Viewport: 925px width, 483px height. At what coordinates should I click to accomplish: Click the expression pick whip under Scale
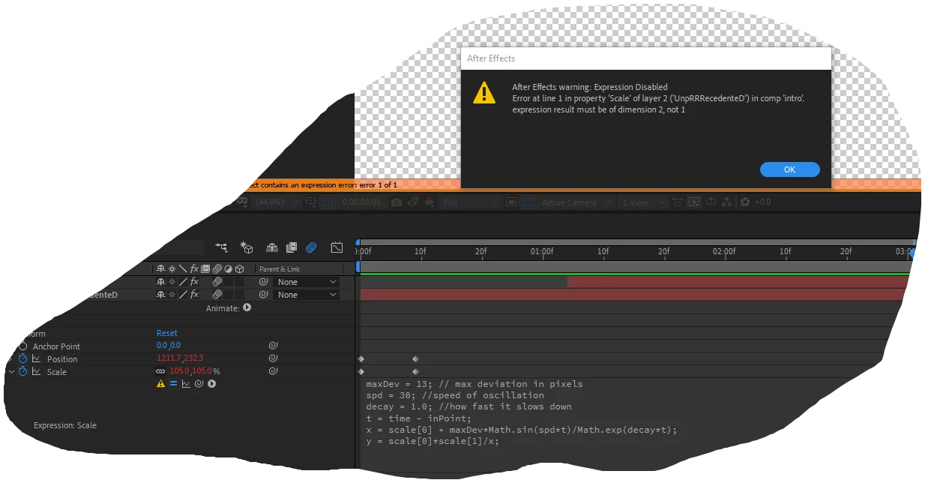coord(199,384)
